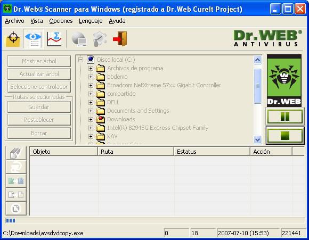The image size is (309, 240).
Task: Click the globe and computer update icon
Action: tap(79, 39)
